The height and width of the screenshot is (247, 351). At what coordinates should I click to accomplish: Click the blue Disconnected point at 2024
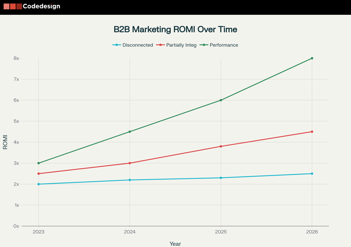130,180
